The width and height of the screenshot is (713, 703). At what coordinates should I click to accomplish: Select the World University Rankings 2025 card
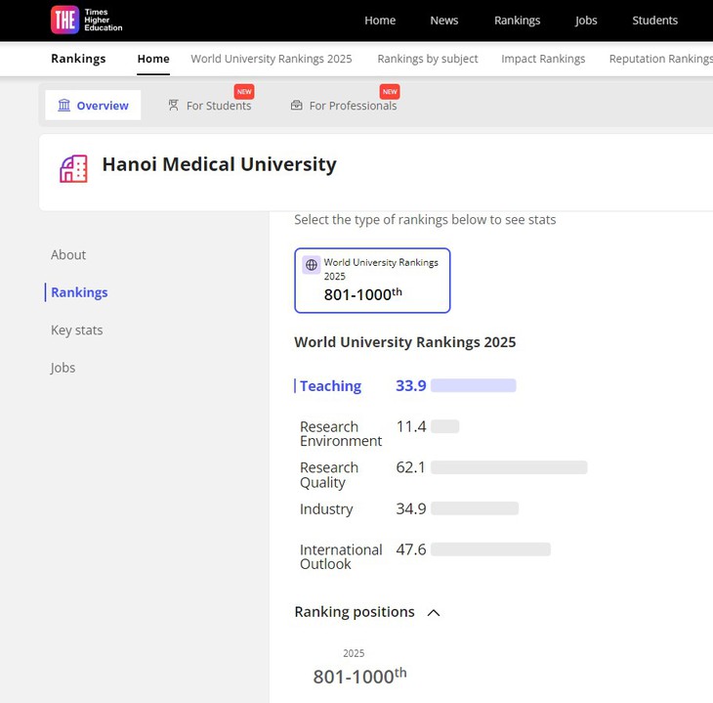(x=372, y=281)
